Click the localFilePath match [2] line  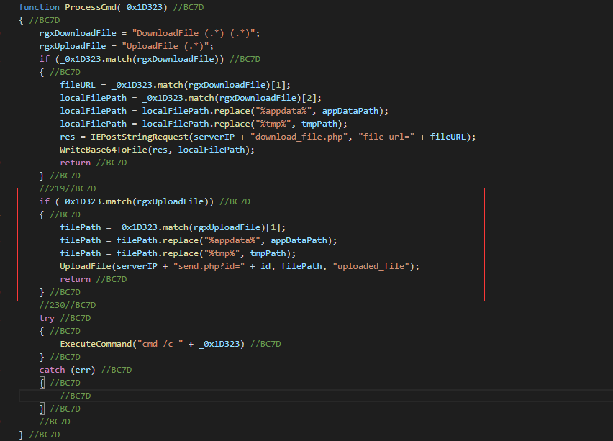click(x=191, y=98)
